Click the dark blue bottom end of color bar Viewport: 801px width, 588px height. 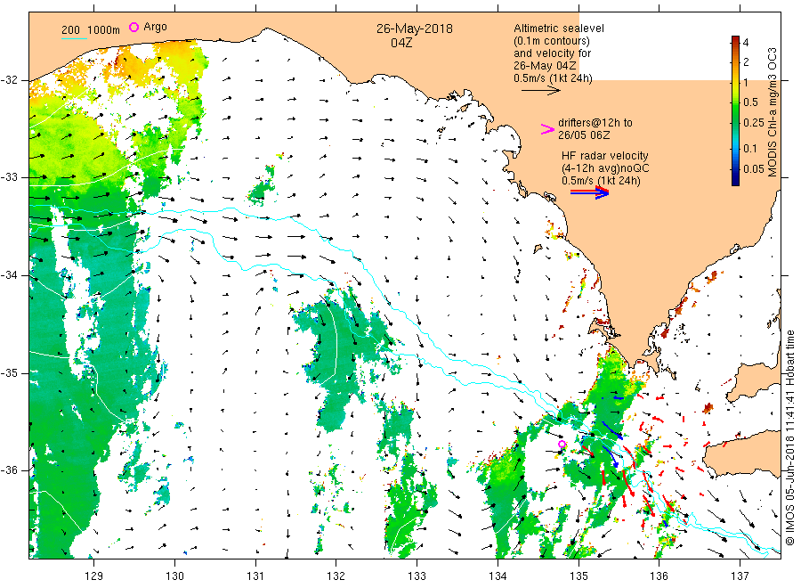pyautogui.click(x=735, y=181)
